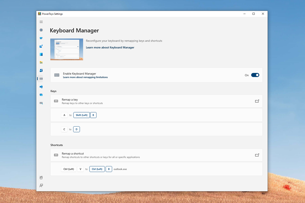Open Shortcut Guide sidebar icon
This screenshot has width=305, height=203.
tap(41, 103)
